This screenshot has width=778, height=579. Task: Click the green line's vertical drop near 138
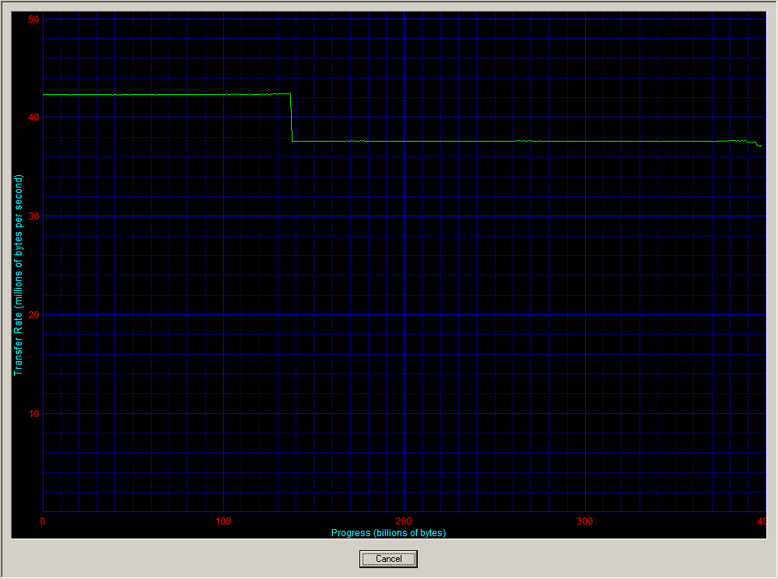coord(292,118)
